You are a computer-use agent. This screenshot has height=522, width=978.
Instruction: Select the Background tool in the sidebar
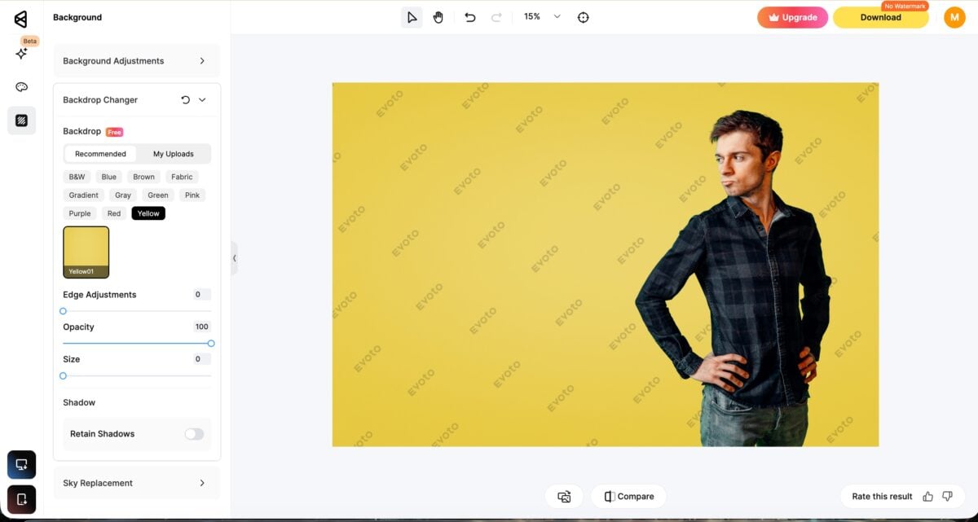pyautogui.click(x=21, y=121)
